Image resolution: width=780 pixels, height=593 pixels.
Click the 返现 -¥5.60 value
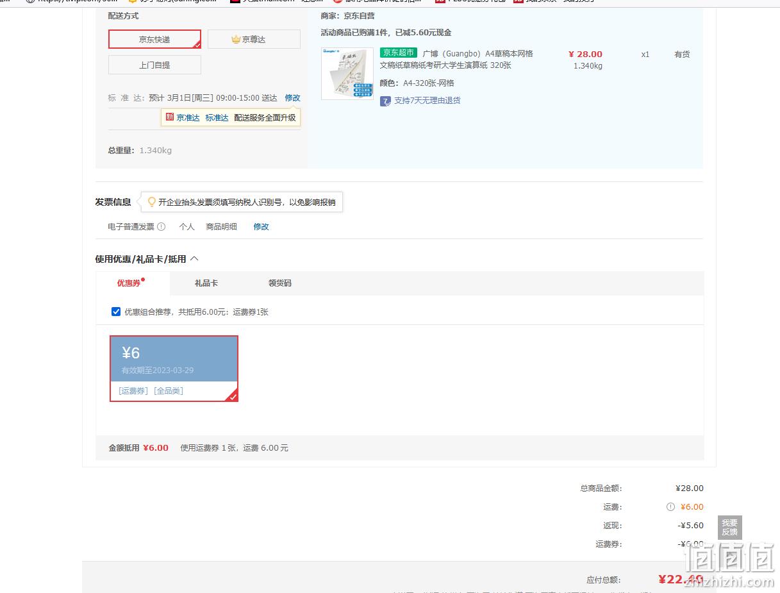pyautogui.click(x=691, y=526)
